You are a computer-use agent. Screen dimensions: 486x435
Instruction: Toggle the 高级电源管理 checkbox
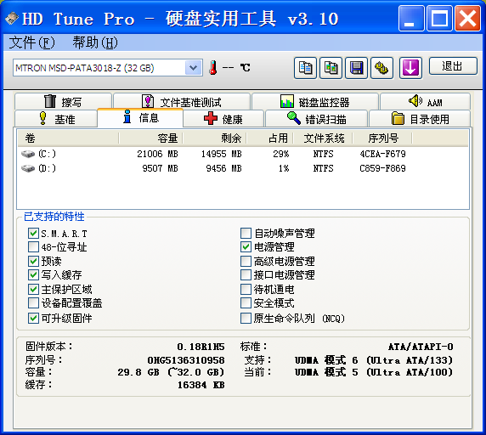[246, 261]
